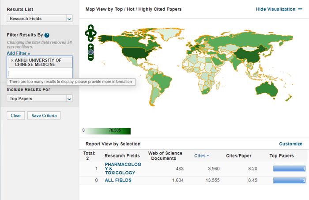This screenshot has height=200, width=309.
Task: Open the Results List dropdown
Action: click(40, 19)
